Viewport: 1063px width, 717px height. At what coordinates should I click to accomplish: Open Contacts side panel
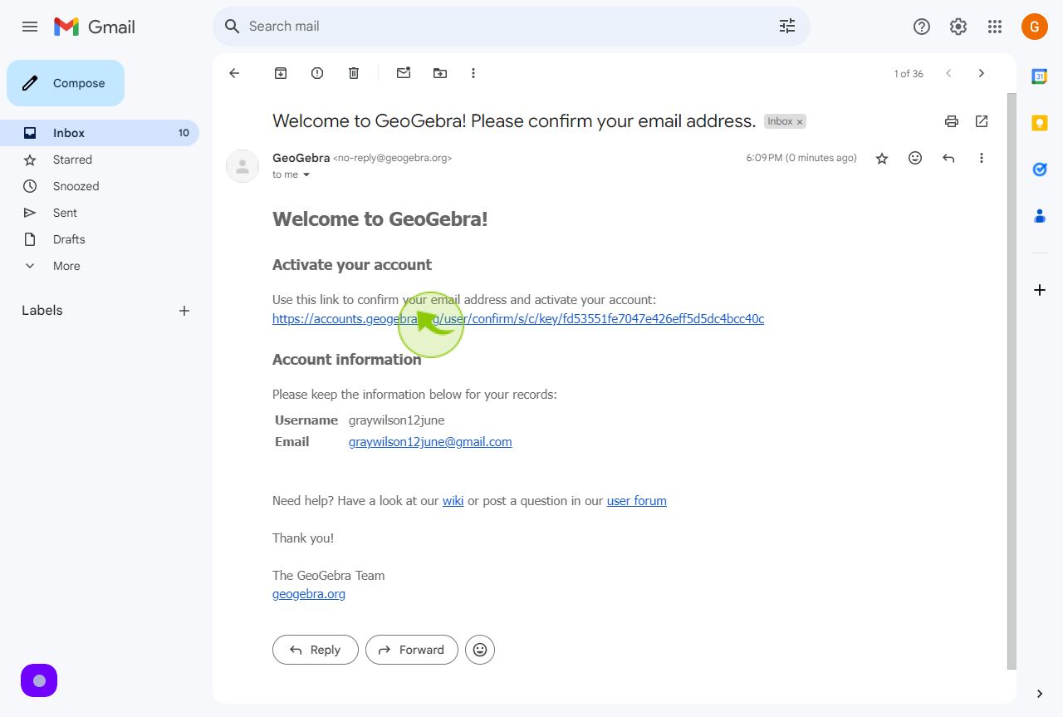click(1040, 216)
